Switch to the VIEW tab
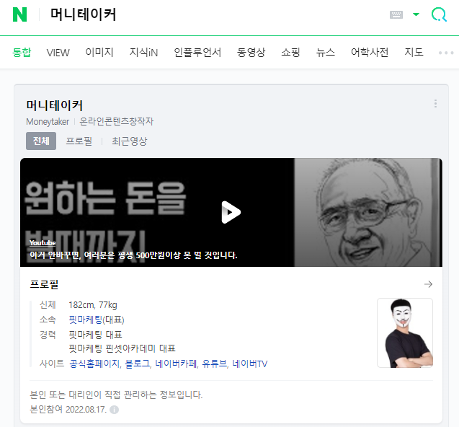This screenshot has width=459, height=427. click(x=58, y=53)
